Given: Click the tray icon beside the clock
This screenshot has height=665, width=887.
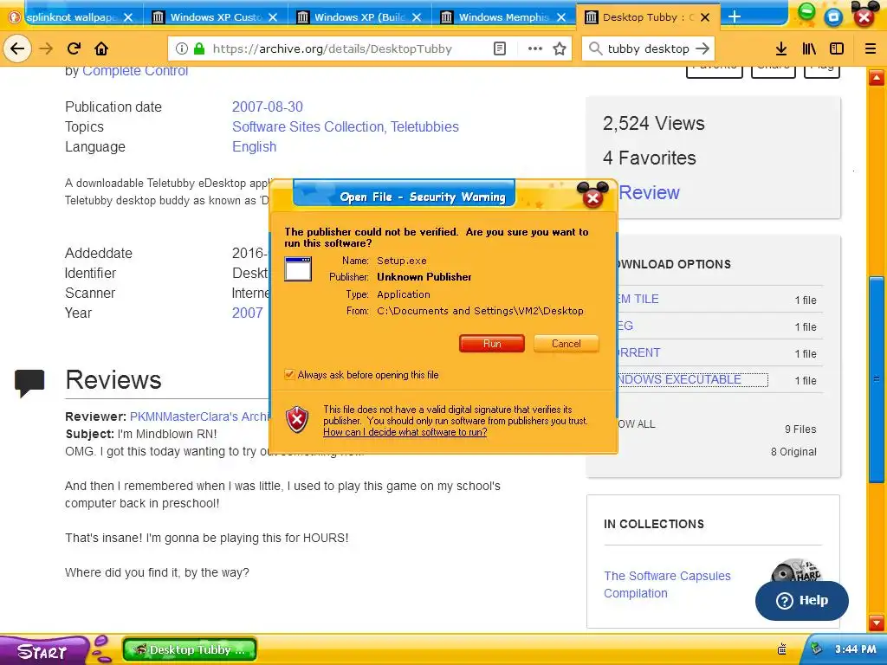Looking at the screenshot, I should click(x=816, y=648).
